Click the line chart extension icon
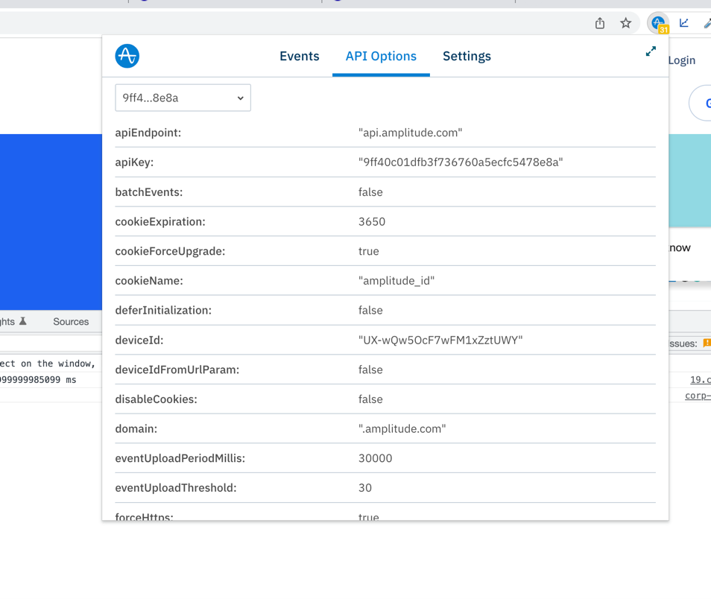 coord(684,24)
